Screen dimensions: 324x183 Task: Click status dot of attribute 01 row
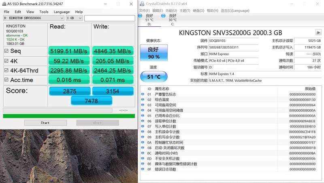(x=143, y=94)
